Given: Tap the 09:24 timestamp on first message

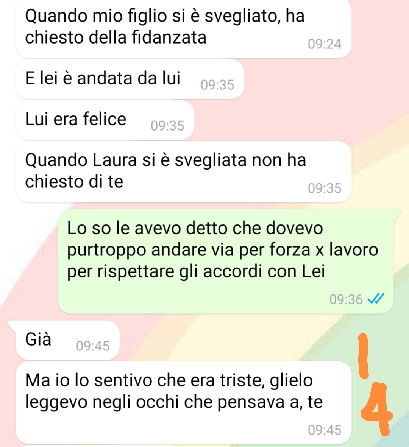Looking at the screenshot, I should pos(325,44).
